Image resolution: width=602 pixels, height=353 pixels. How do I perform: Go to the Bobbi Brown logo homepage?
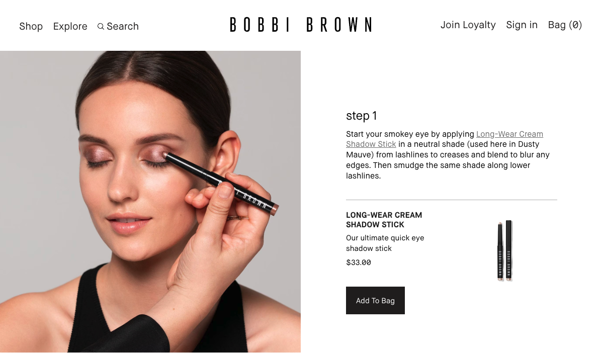301,25
